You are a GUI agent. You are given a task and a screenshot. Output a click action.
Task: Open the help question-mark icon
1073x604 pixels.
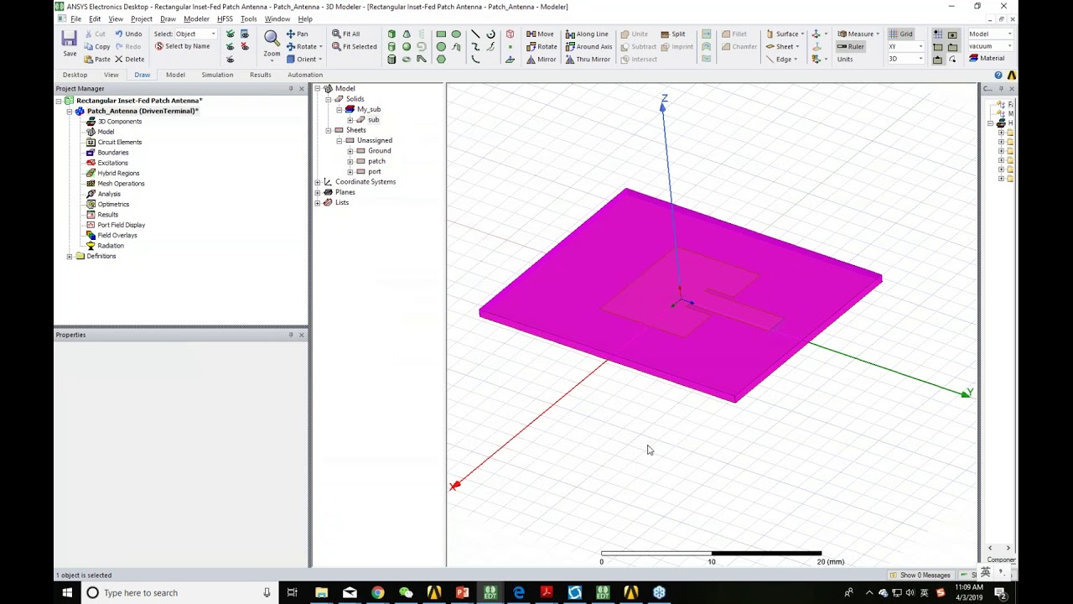[x=998, y=75]
